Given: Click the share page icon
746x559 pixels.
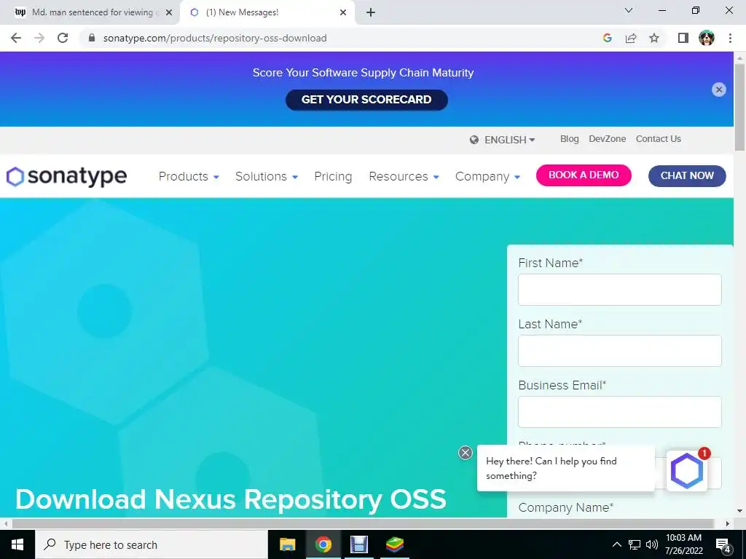Looking at the screenshot, I should 631,38.
